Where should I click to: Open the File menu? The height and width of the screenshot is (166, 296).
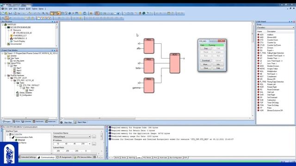point(6,9)
